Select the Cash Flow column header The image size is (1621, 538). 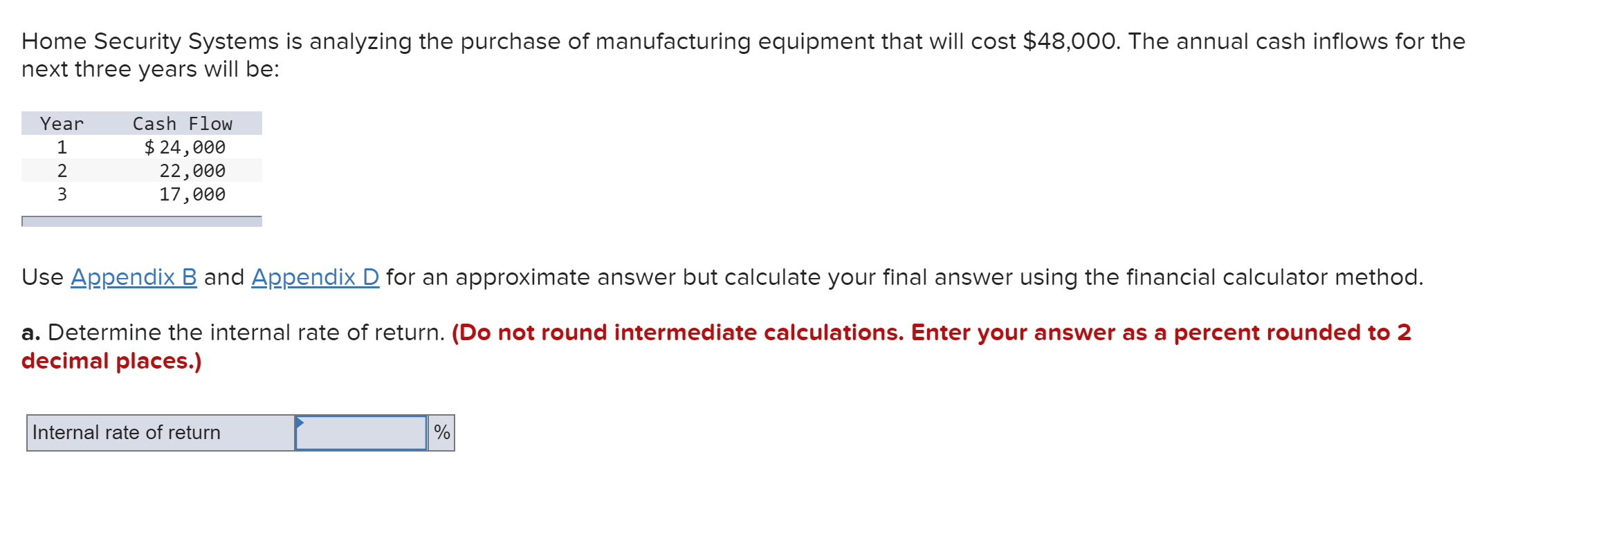coord(183,123)
